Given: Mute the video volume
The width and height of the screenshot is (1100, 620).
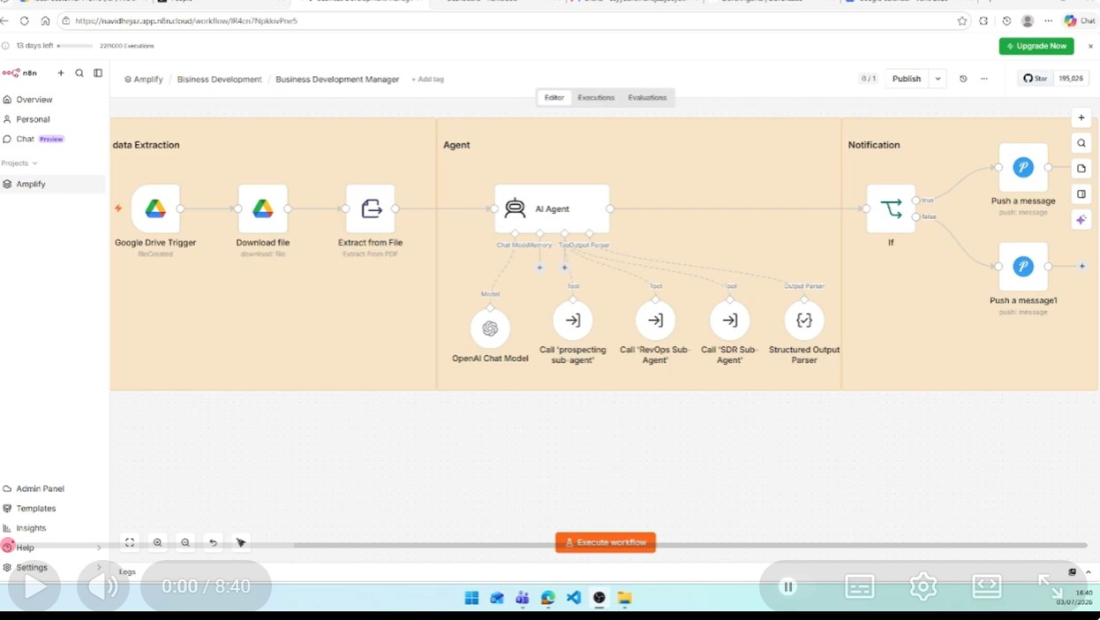Looking at the screenshot, I should click(103, 586).
